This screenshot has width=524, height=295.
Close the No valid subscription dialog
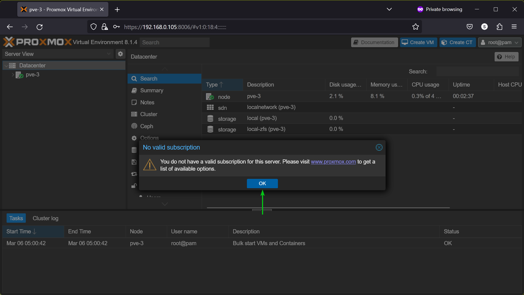[379, 147]
